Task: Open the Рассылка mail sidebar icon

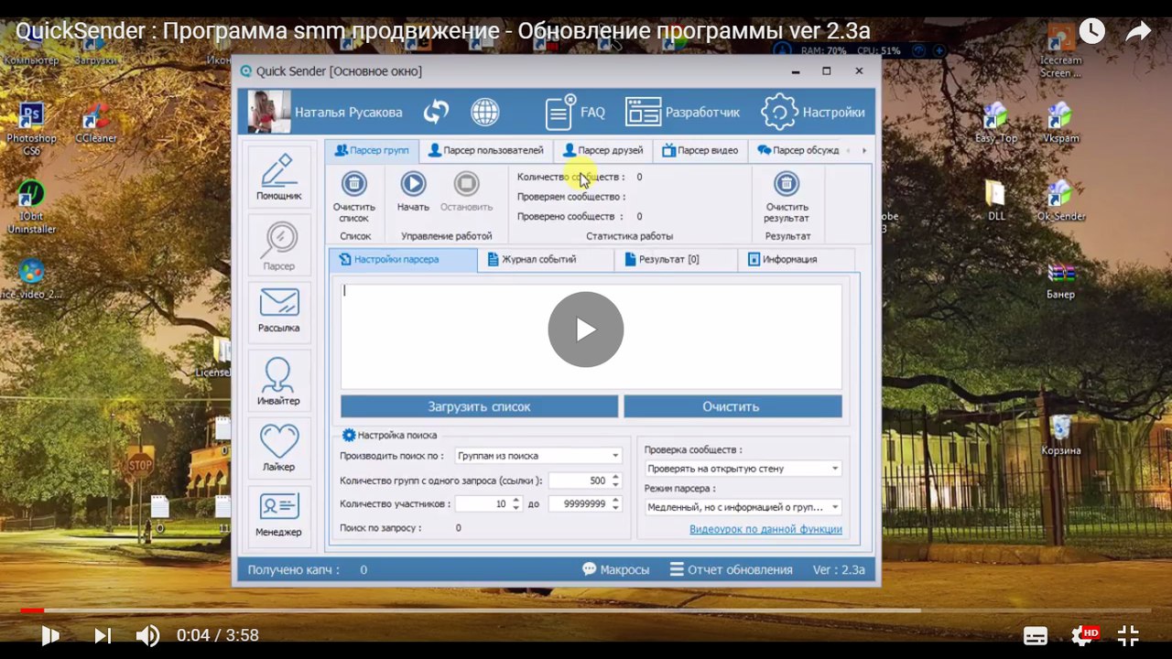Action: click(x=278, y=310)
